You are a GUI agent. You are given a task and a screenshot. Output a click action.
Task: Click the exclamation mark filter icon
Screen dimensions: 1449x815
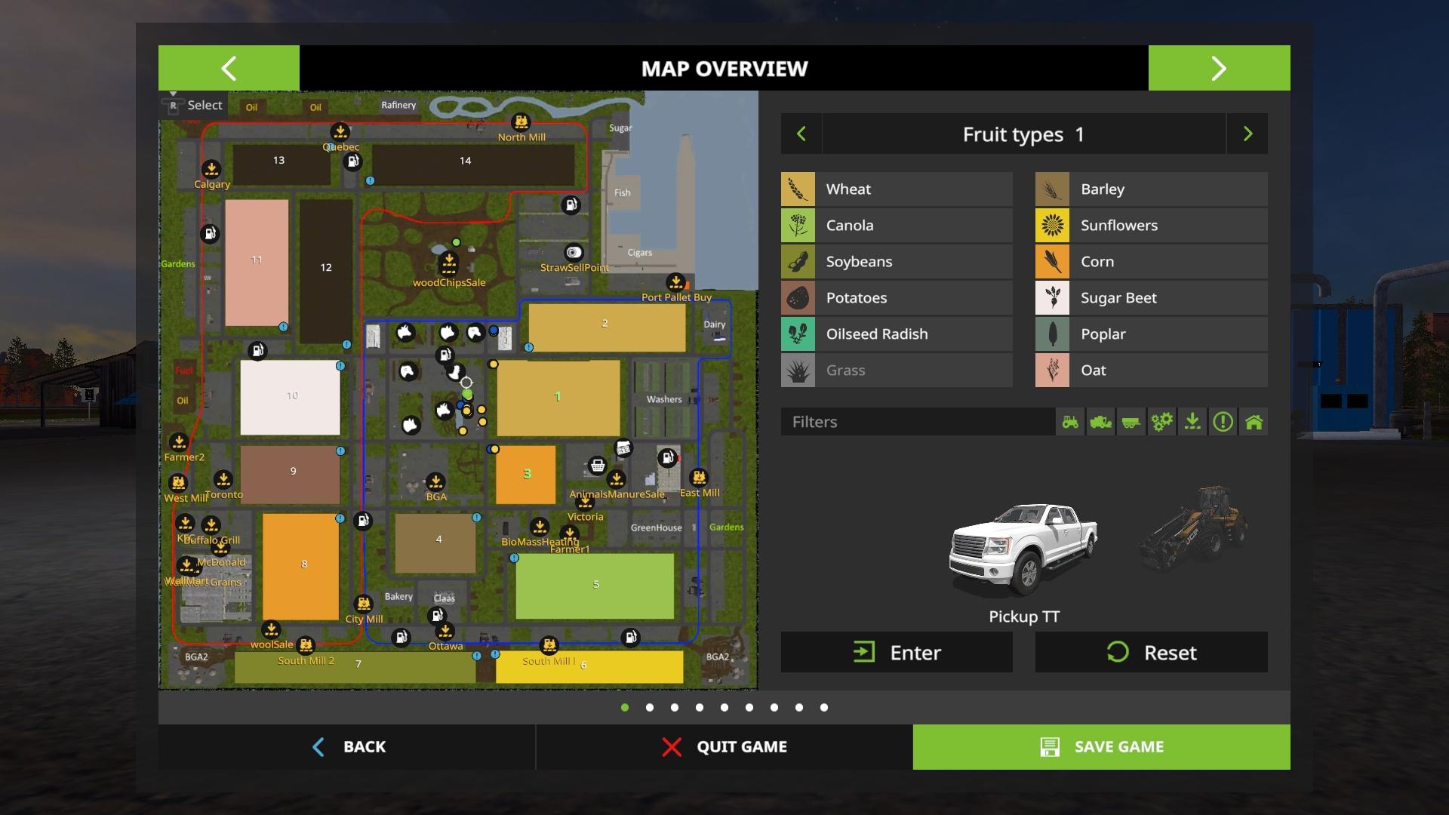pos(1223,422)
